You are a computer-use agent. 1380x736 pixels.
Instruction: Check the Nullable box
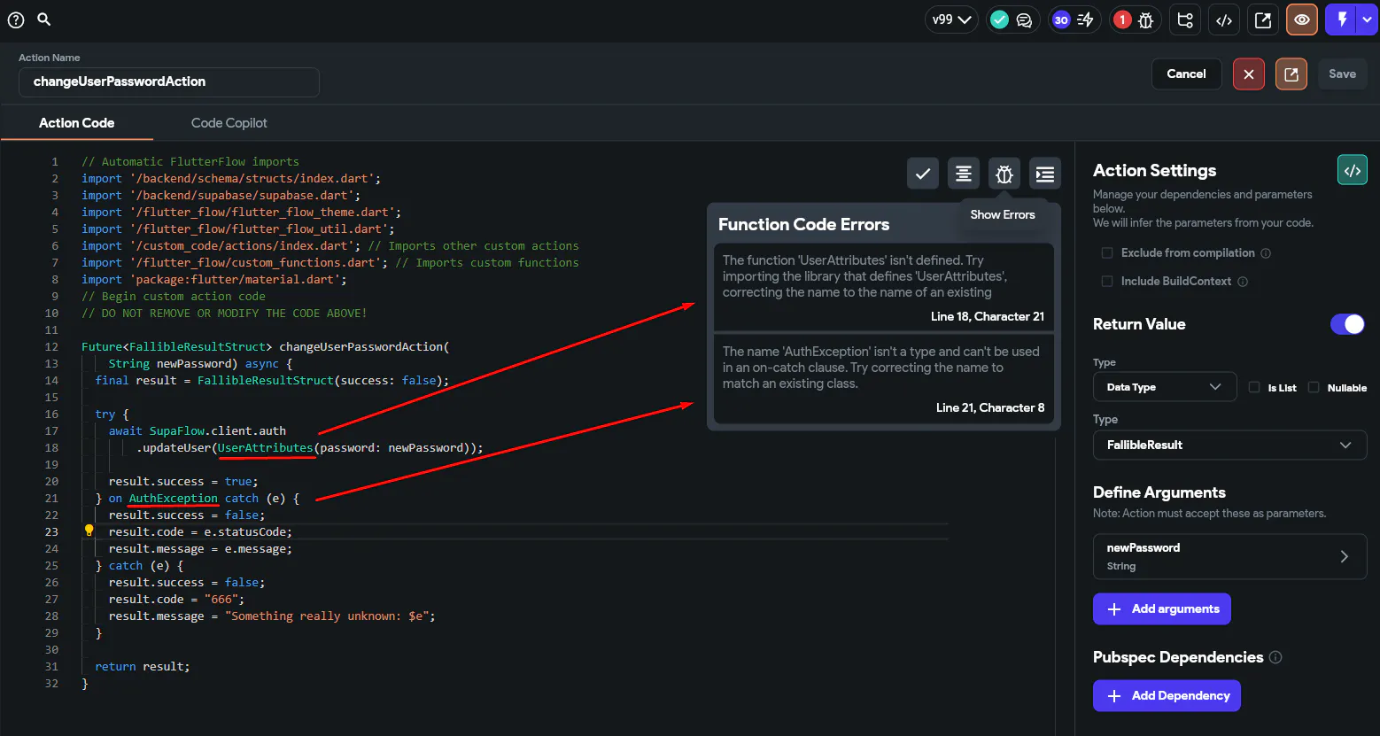[1314, 387]
